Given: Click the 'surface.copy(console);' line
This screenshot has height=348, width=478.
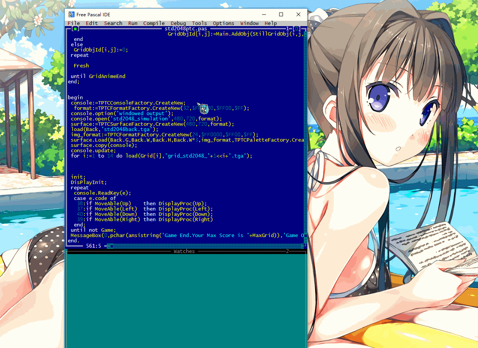Looking at the screenshot, I should tap(104, 145).
